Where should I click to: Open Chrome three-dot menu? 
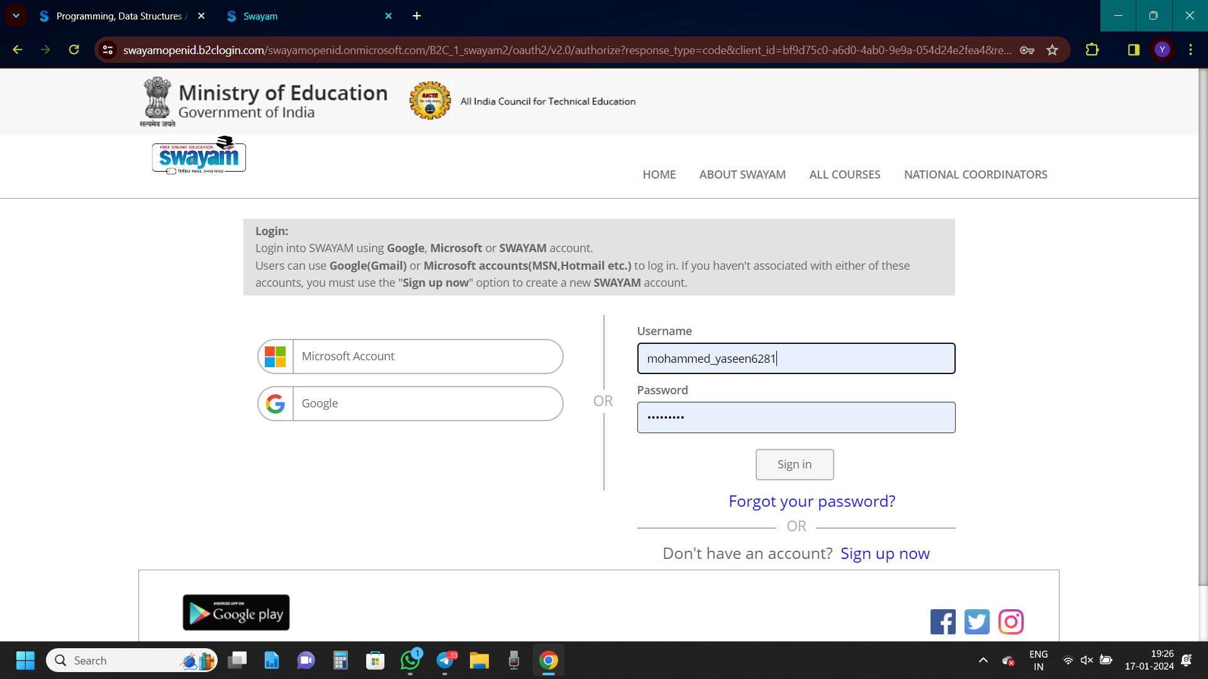click(x=1190, y=50)
